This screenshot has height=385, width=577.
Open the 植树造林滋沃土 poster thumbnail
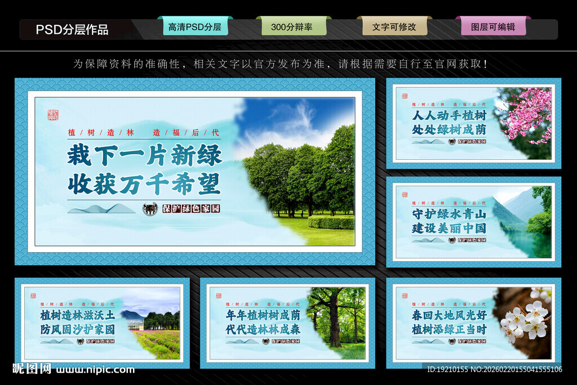coord(103,323)
